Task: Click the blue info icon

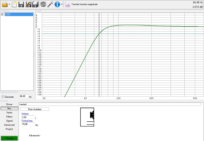Action: point(57,4)
